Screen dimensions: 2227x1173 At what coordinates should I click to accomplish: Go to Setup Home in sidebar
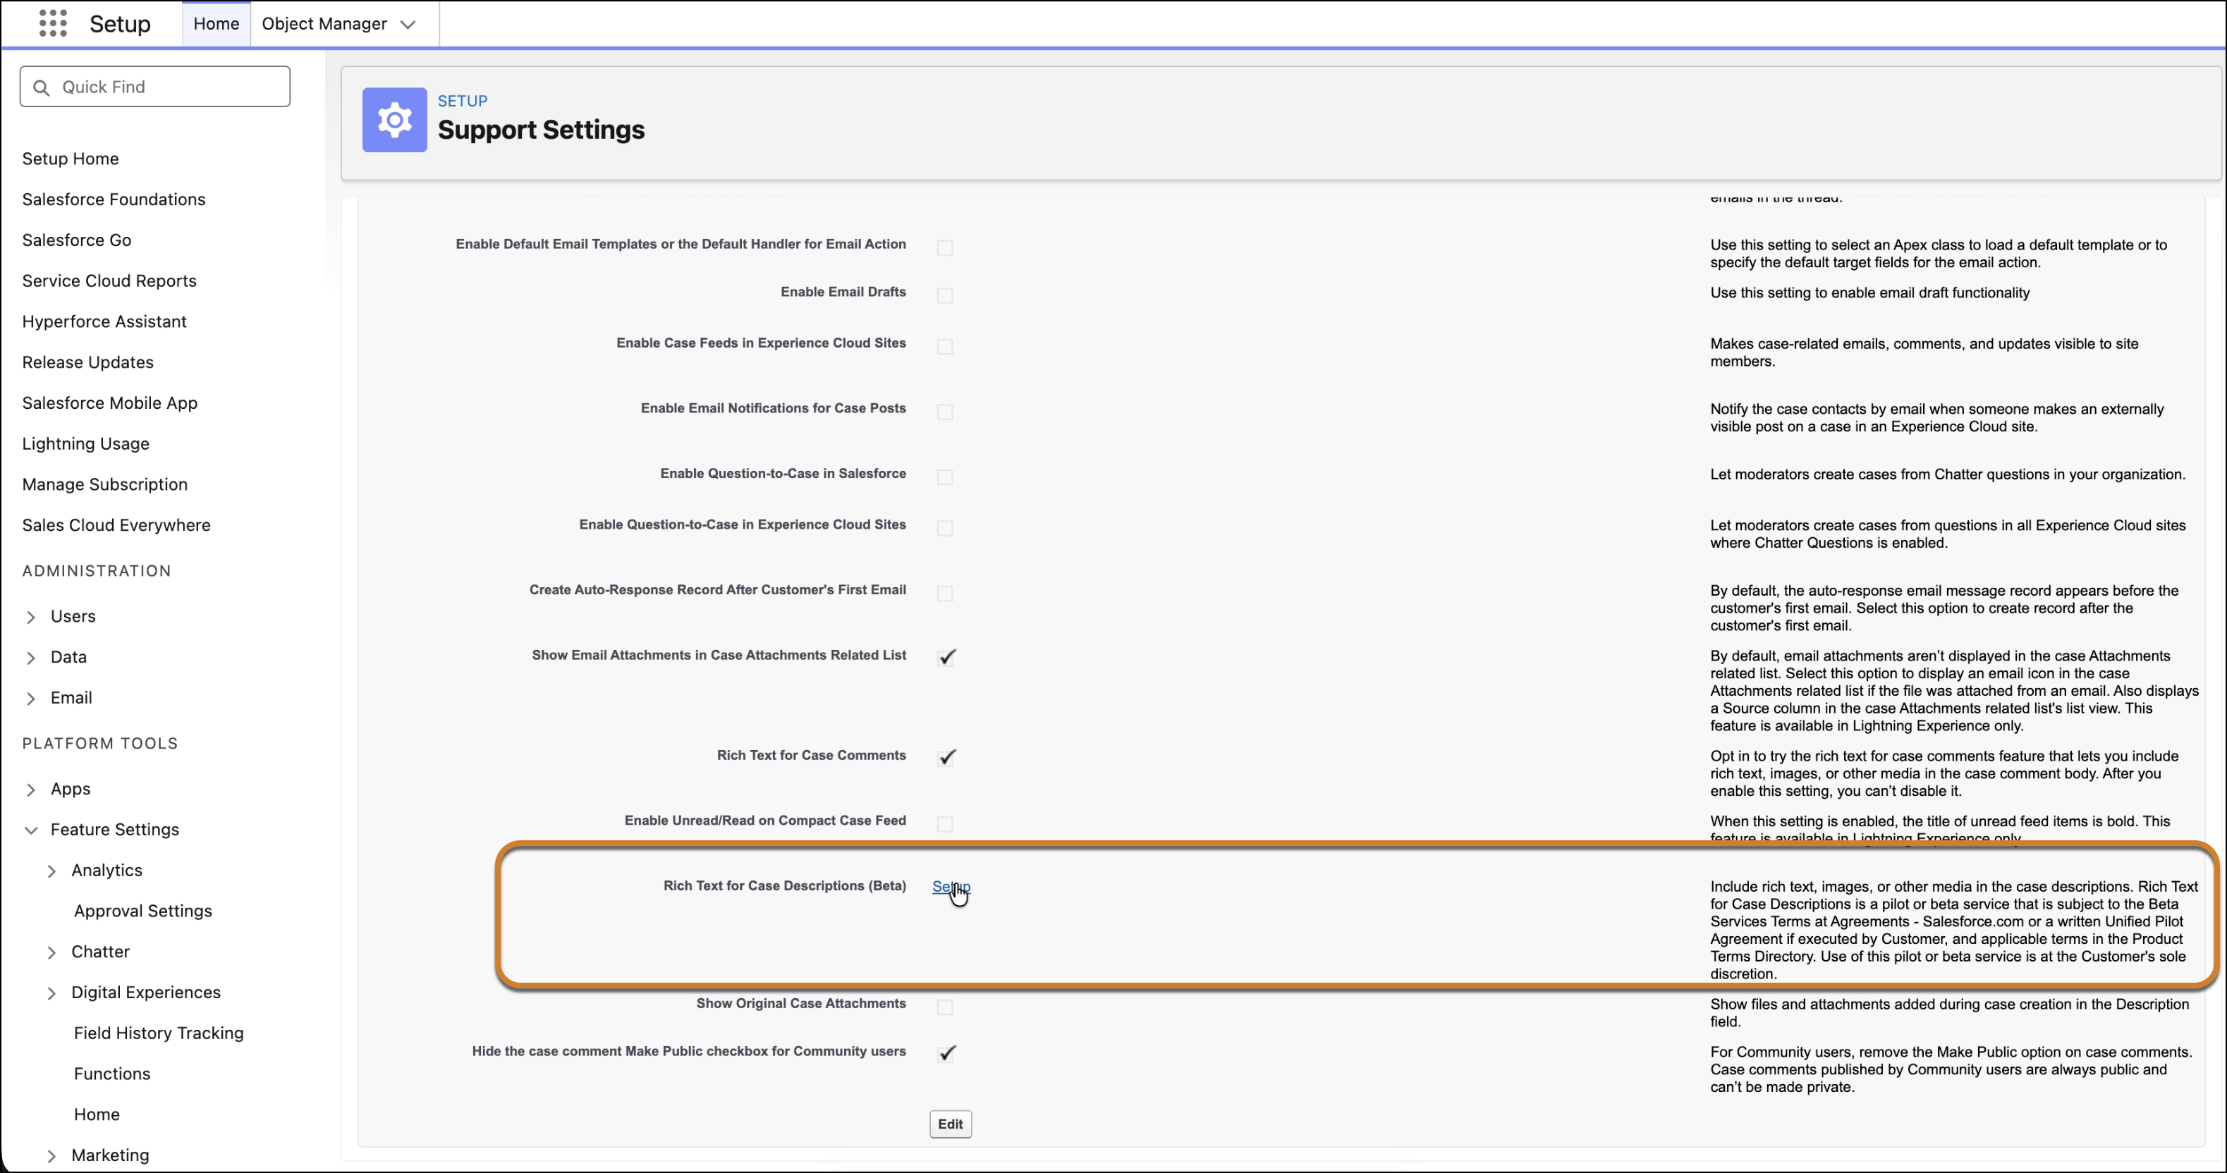71,158
